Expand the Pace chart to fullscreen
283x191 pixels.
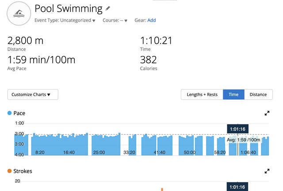(267, 113)
